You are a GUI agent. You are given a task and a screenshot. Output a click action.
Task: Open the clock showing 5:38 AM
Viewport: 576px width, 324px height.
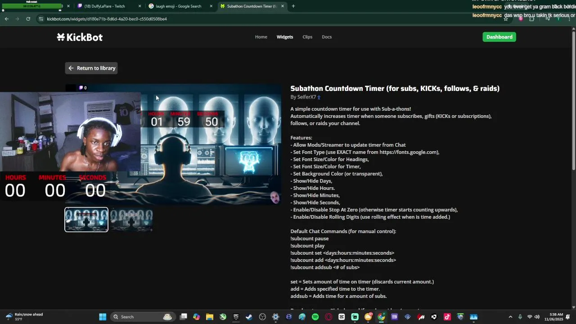tap(553, 317)
